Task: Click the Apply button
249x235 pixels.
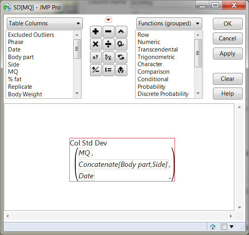Action: coord(227,53)
